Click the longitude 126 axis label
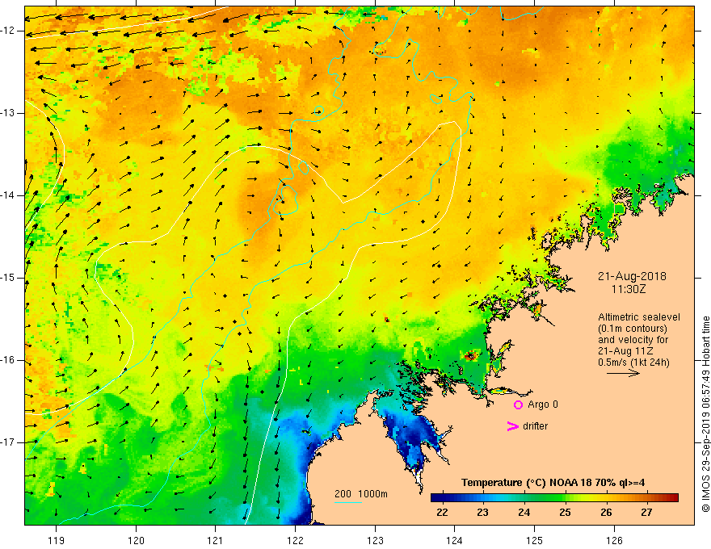 (x=614, y=541)
